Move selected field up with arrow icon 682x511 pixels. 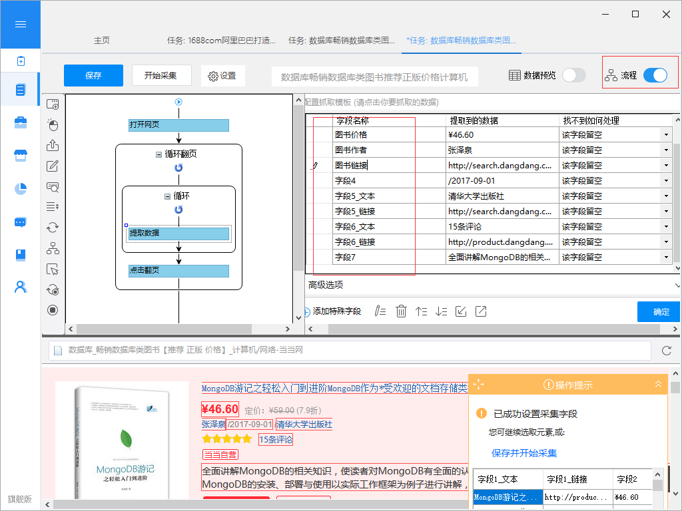click(x=421, y=311)
